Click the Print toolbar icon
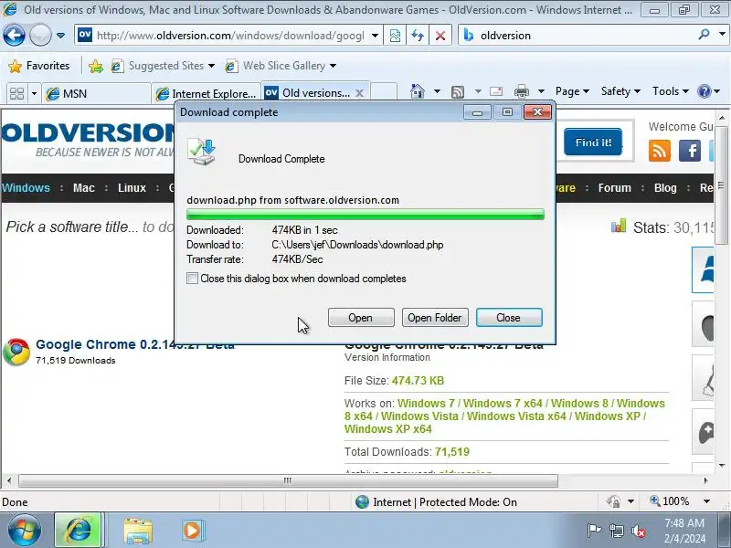Image resolution: width=731 pixels, height=548 pixels. coord(522,91)
